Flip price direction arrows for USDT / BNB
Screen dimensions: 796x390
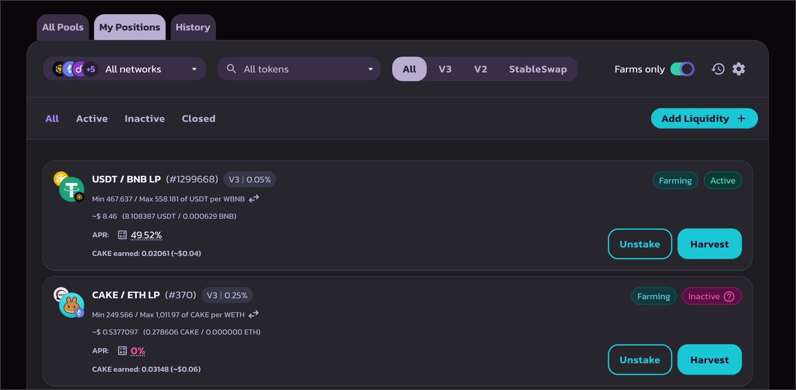254,199
